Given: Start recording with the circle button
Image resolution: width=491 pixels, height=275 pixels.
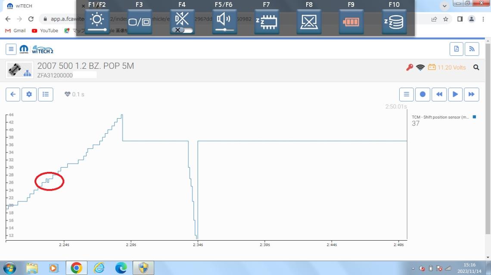Looking at the screenshot, I should coord(423,95).
